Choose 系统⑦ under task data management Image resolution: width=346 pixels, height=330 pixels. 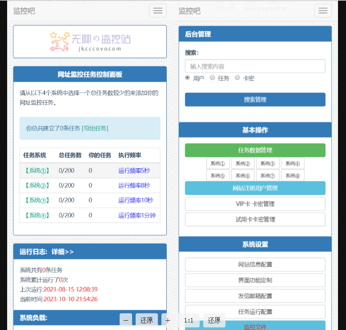tap(268, 175)
